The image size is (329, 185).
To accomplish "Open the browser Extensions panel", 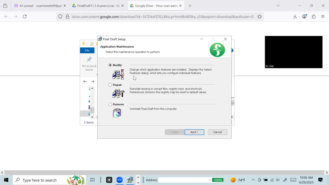I will coord(314,16).
